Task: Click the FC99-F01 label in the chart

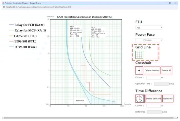Action: click(80, 101)
